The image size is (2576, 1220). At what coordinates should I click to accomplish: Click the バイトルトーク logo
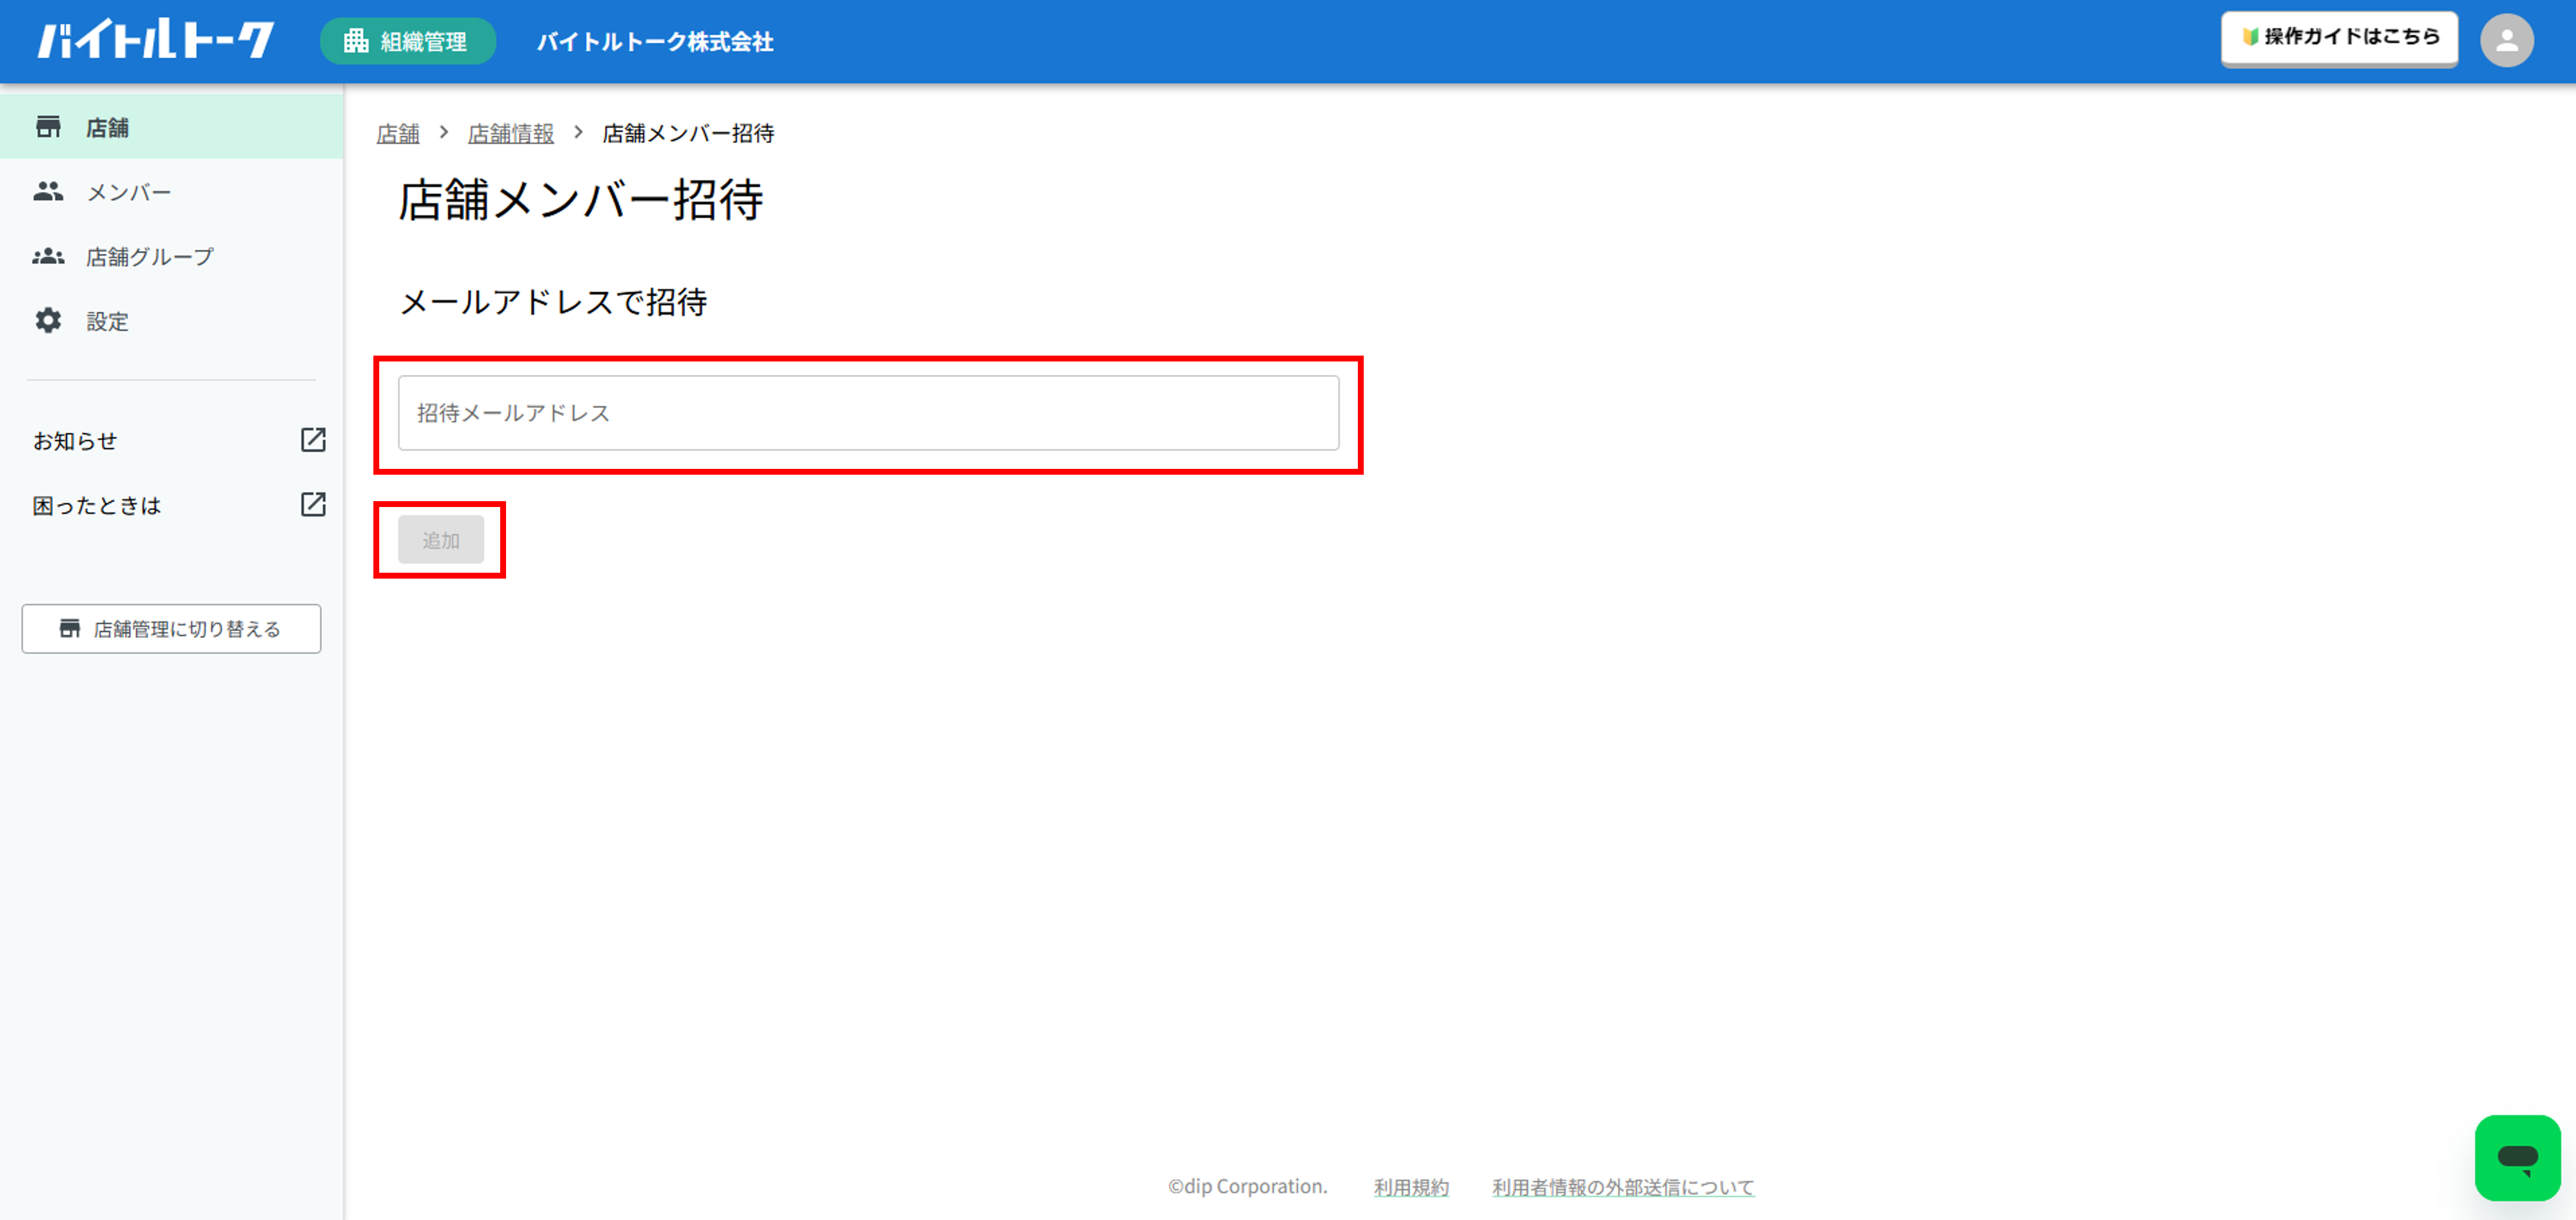pyautogui.click(x=155, y=40)
